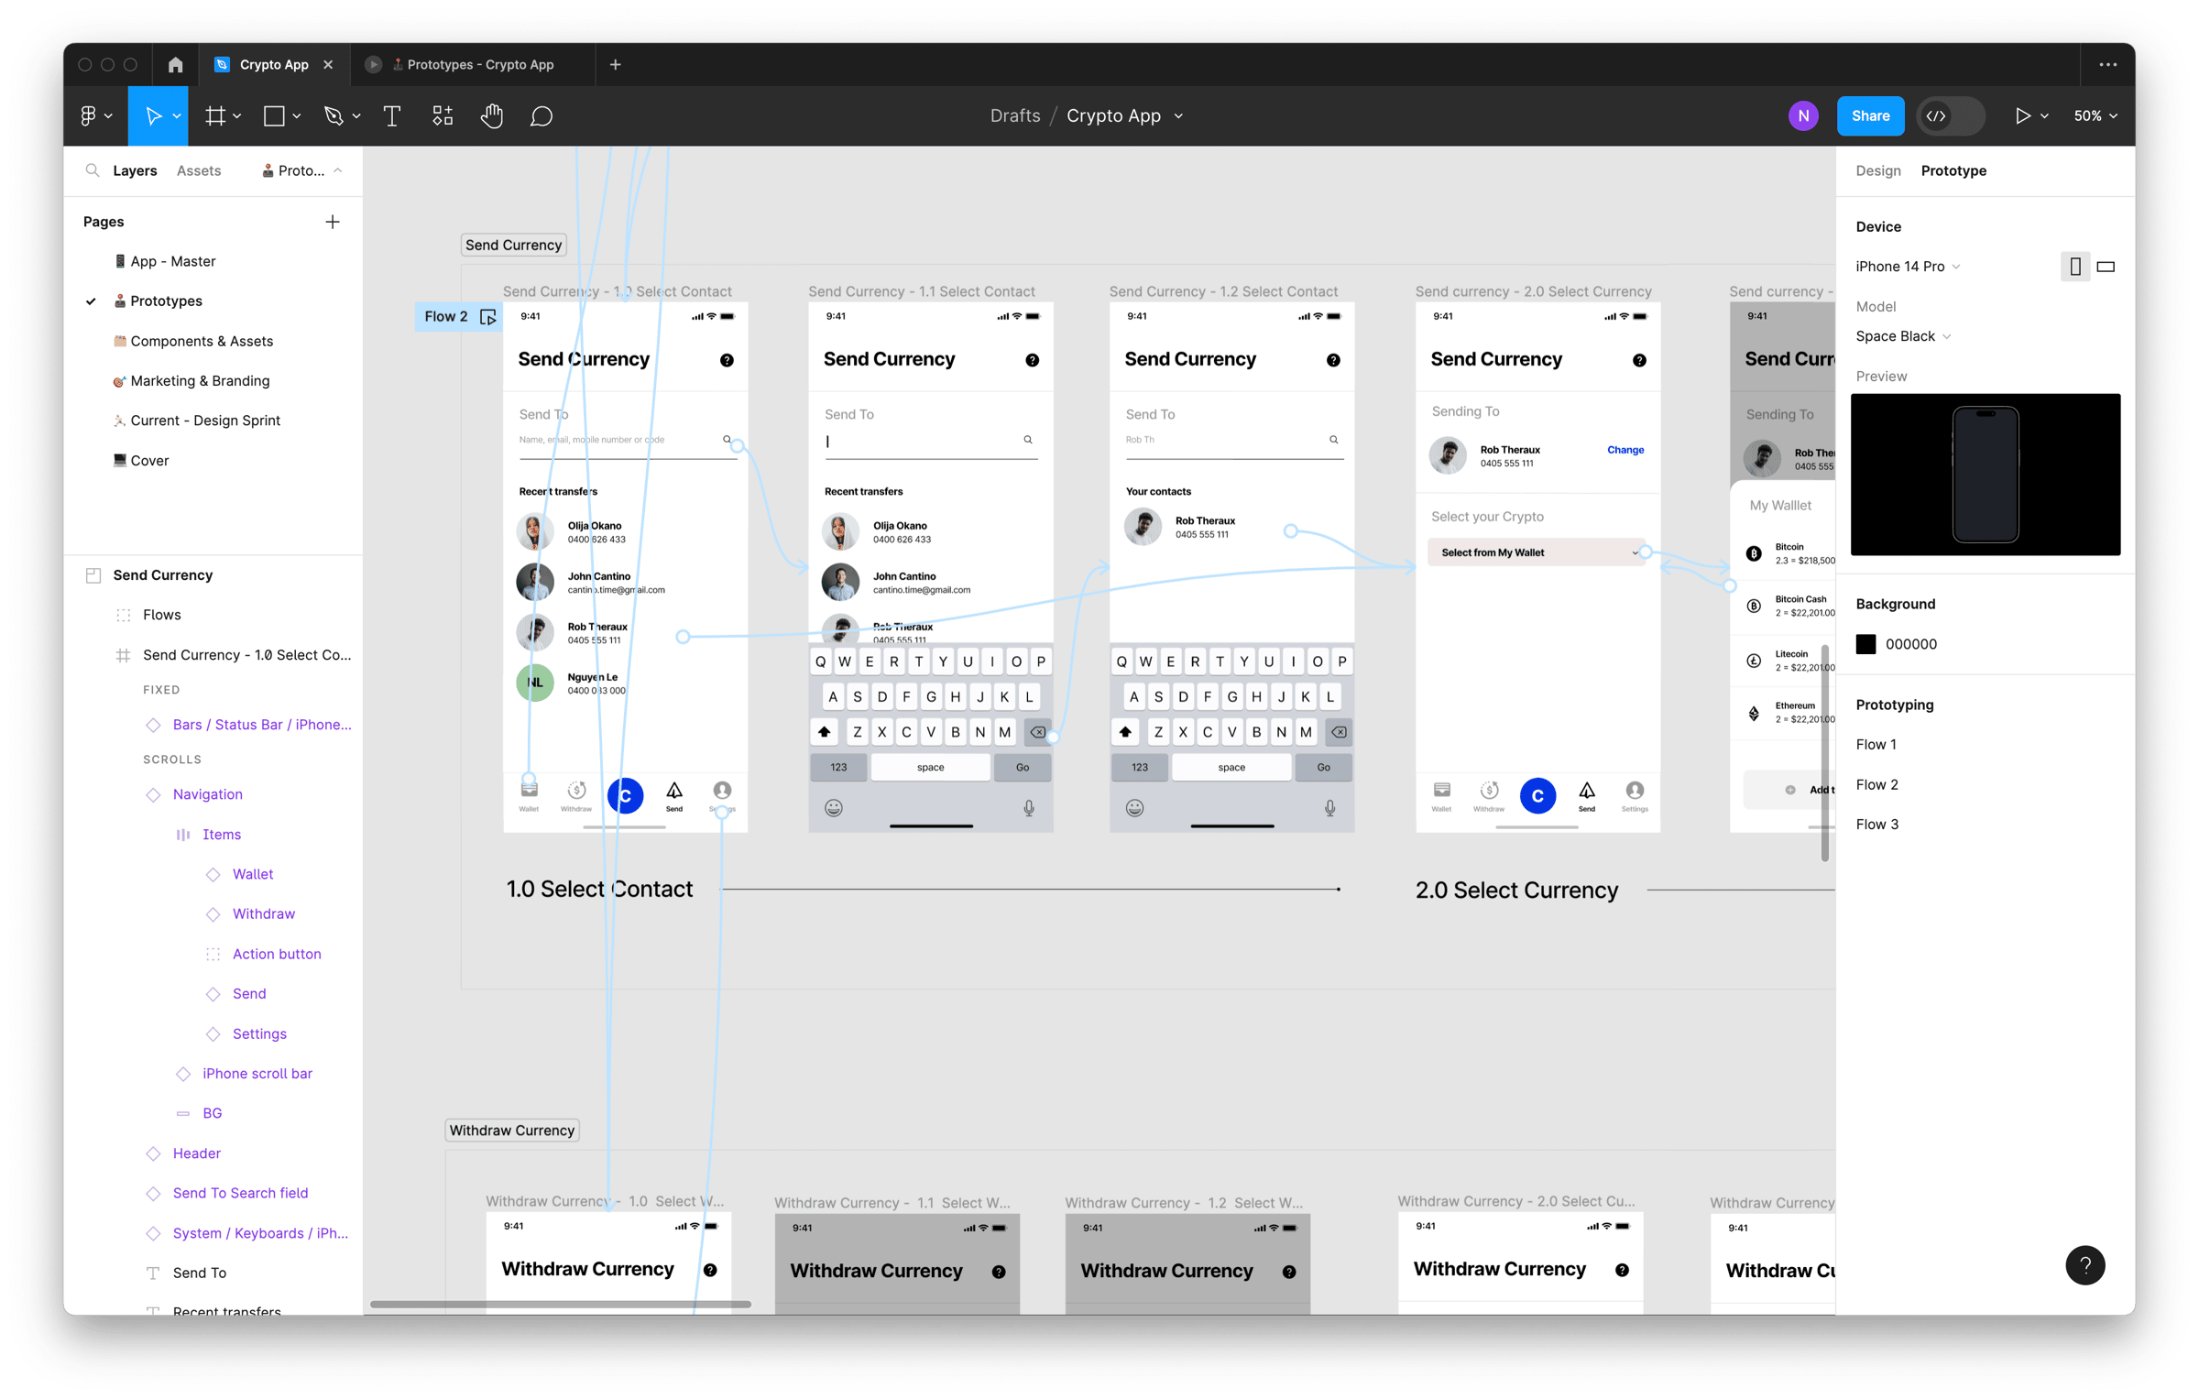This screenshot has width=2199, height=1399.
Task: Close the Crypto App tab
Action: [x=328, y=64]
